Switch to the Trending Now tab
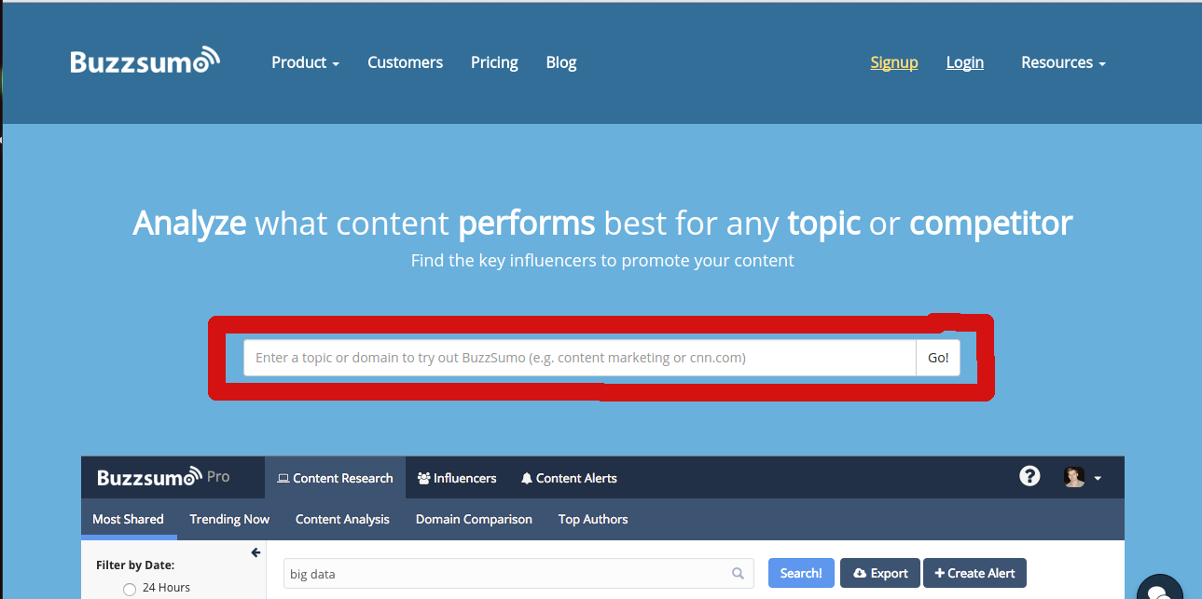The width and height of the screenshot is (1202, 599). click(229, 519)
